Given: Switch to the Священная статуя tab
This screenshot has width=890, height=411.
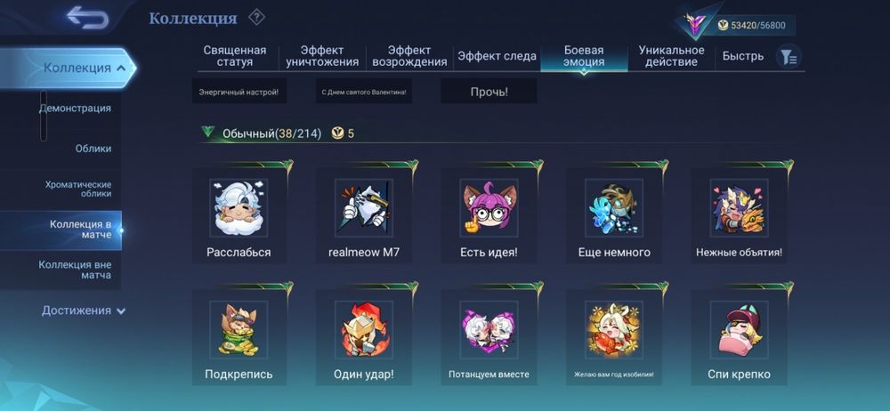Looking at the screenshot, I should click(235, 56).
